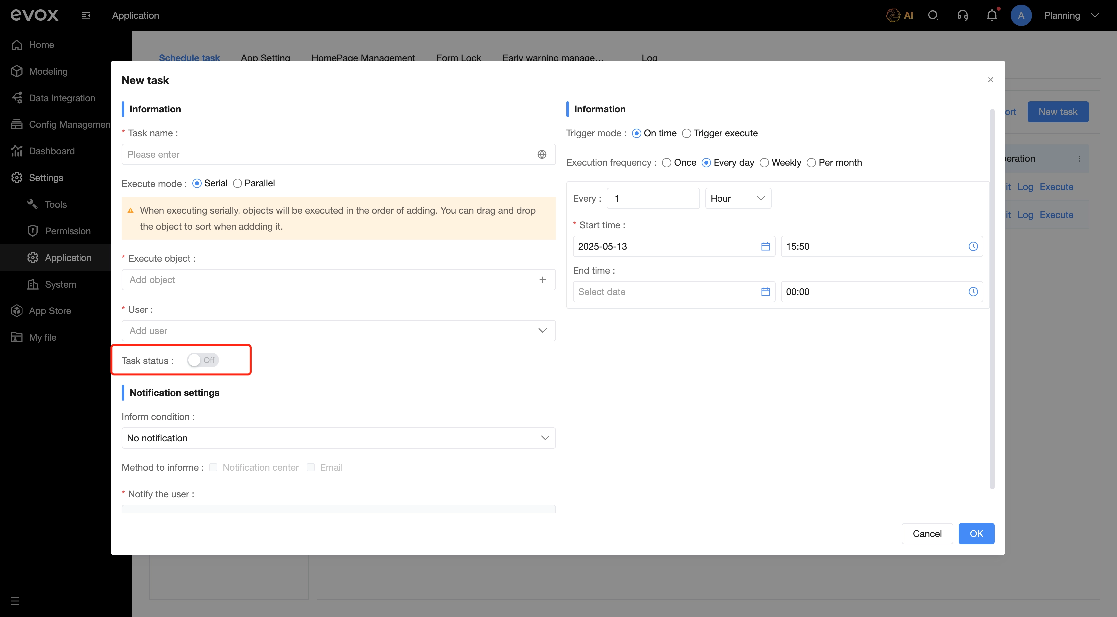Open End time calendar icon
Viewport: 1117px width, 617px height.
tap(765, 292)
